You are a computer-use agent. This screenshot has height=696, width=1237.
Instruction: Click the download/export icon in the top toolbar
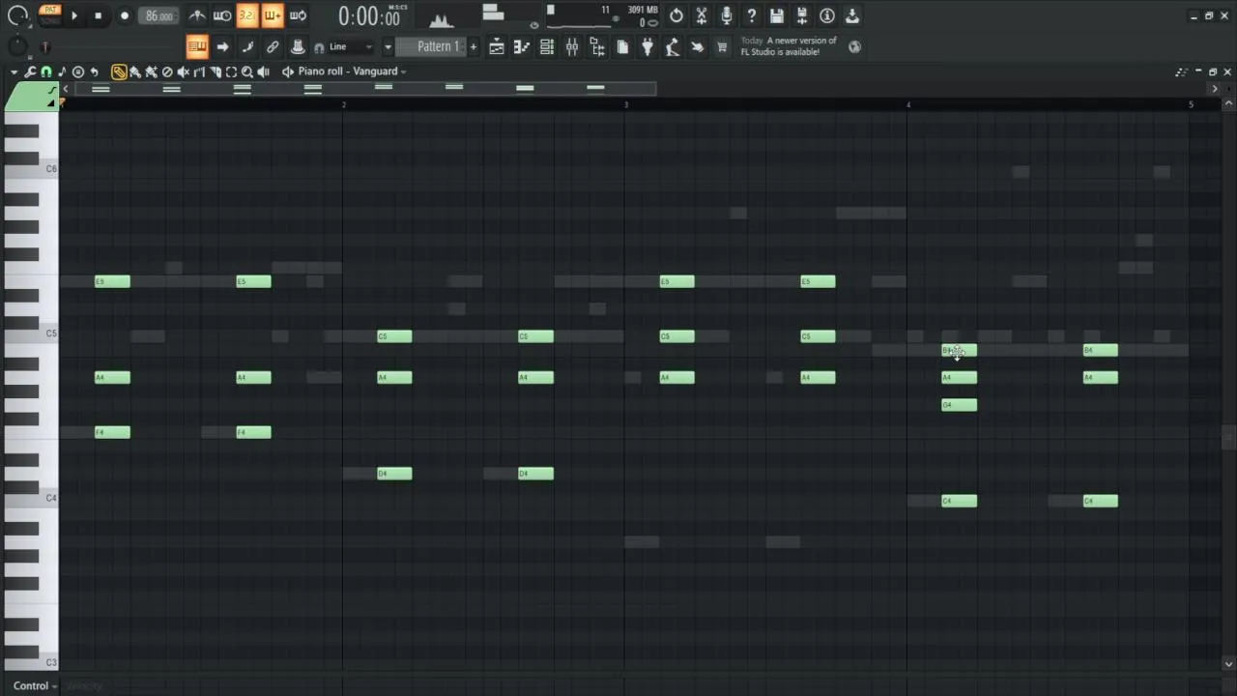click(852, 15)
